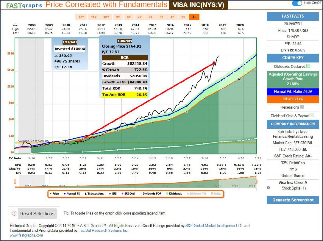Toggle the Price line in the legend
The image size is (323, 241).
54,194
